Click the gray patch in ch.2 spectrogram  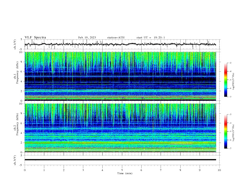(x=181, y=144)
